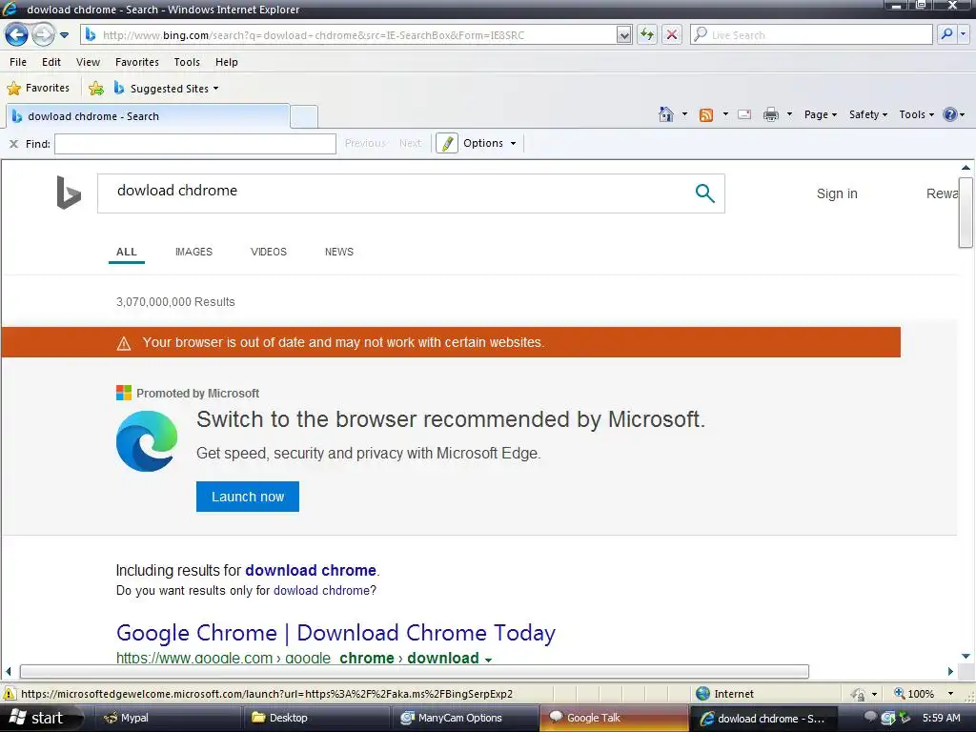
Task: Click the address bar URL field
Action: click(355, 35)
